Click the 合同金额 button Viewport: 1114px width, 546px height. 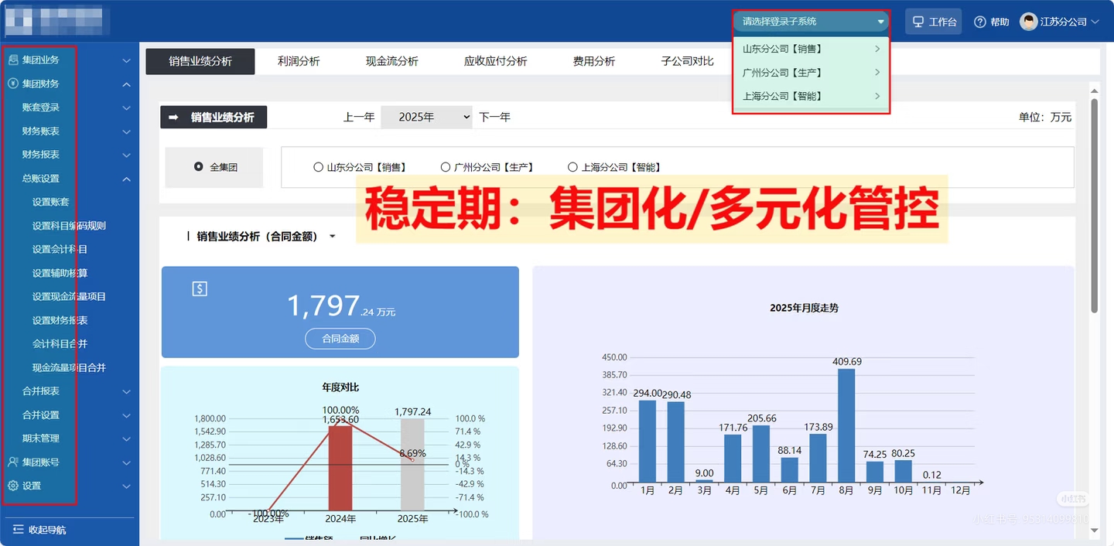[340, 338]
